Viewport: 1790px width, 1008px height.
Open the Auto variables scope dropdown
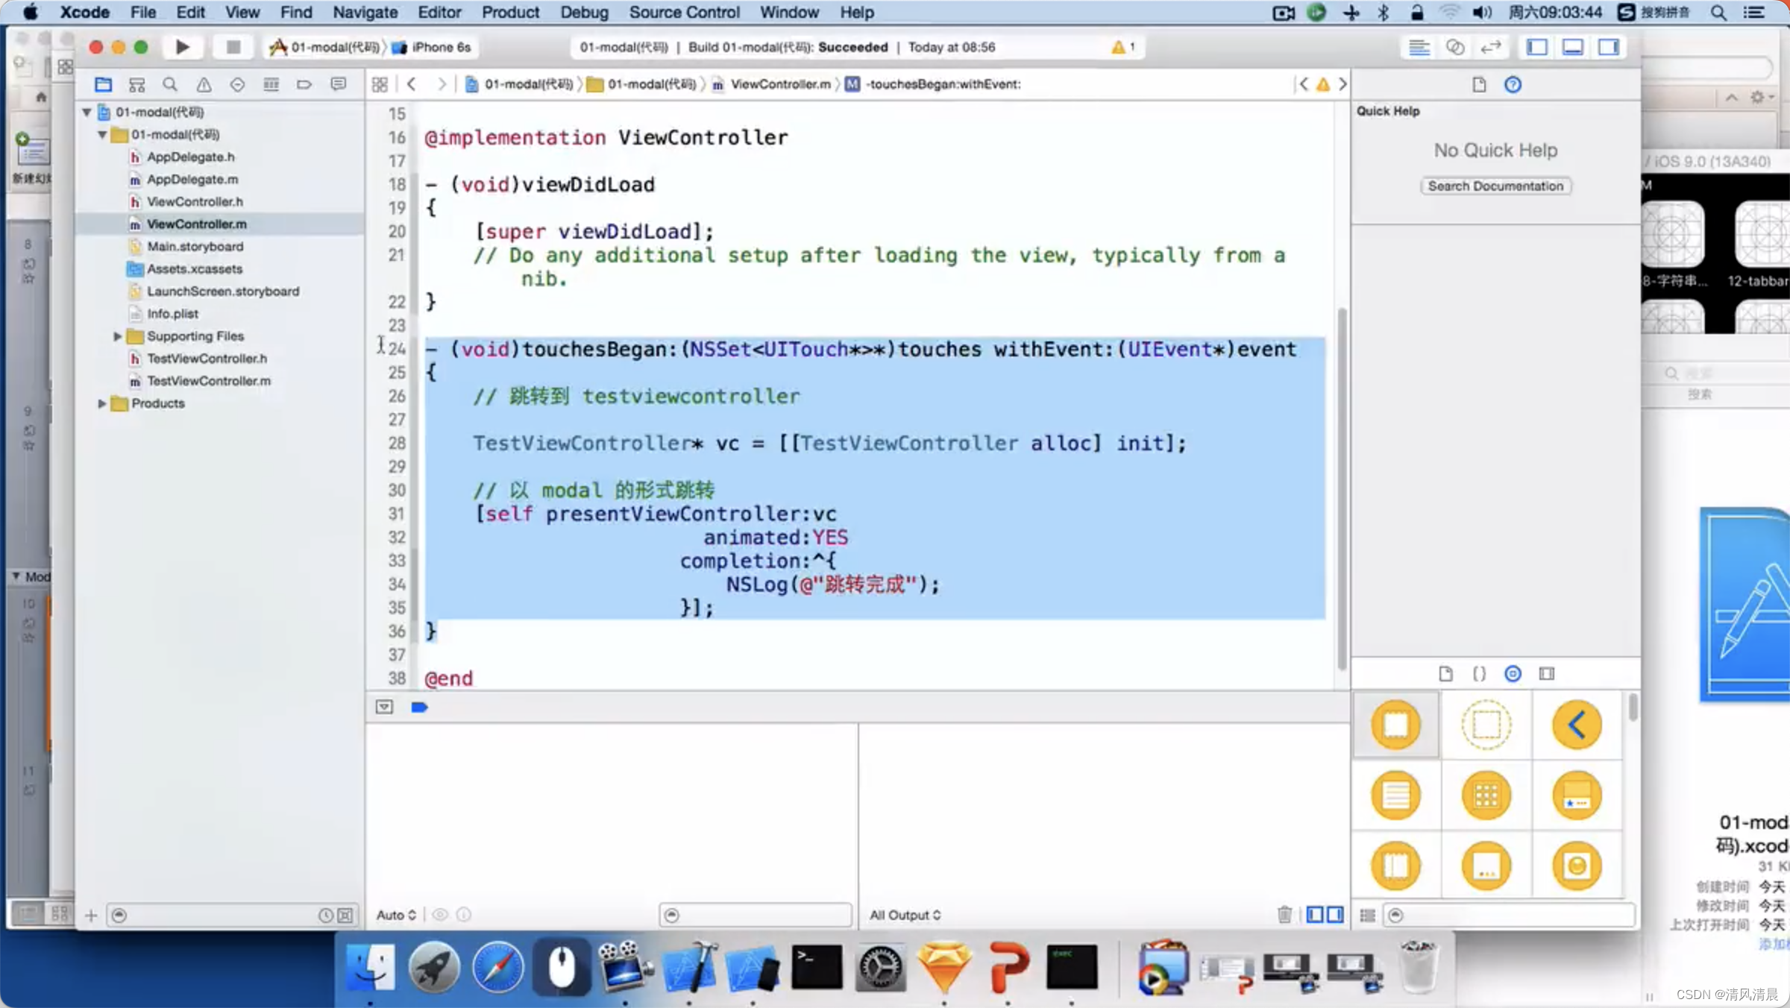click(x=396, y=915)
